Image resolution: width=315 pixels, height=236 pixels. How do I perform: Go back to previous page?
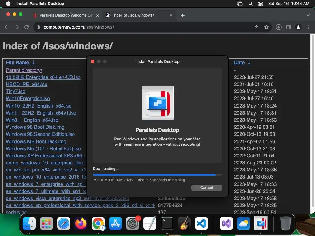click(x=7, y=27)
